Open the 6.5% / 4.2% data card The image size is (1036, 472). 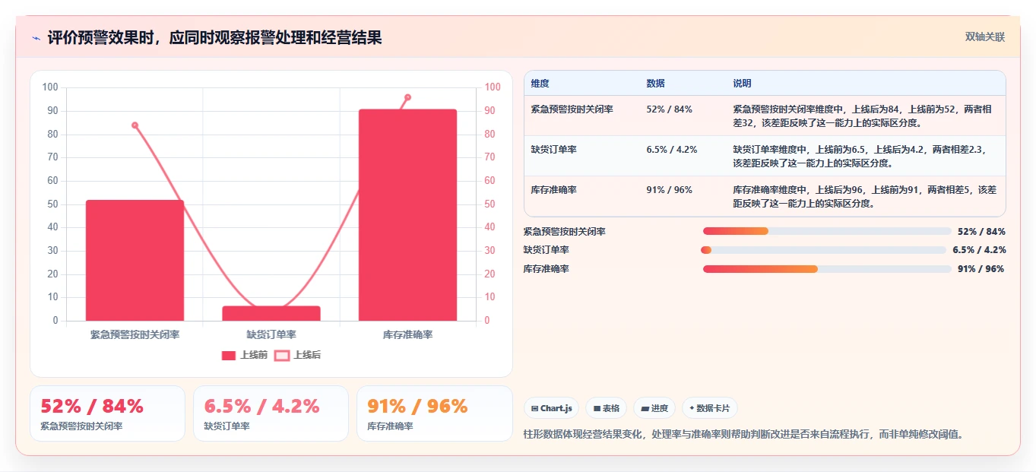[271, 413]
